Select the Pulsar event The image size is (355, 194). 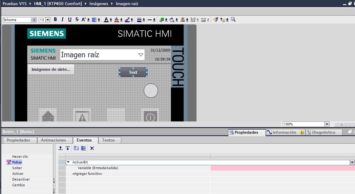coord(17,162)
